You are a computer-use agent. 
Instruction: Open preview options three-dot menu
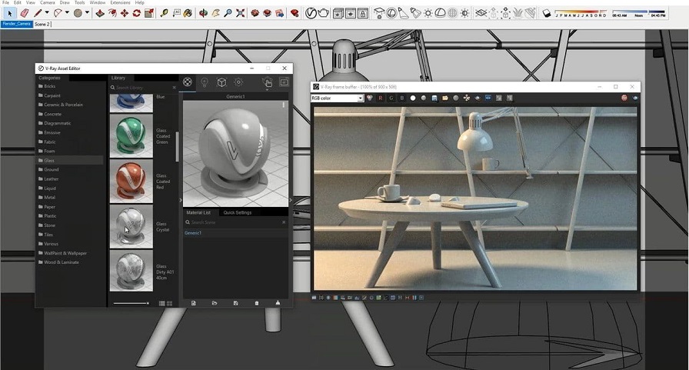(284, 105)
